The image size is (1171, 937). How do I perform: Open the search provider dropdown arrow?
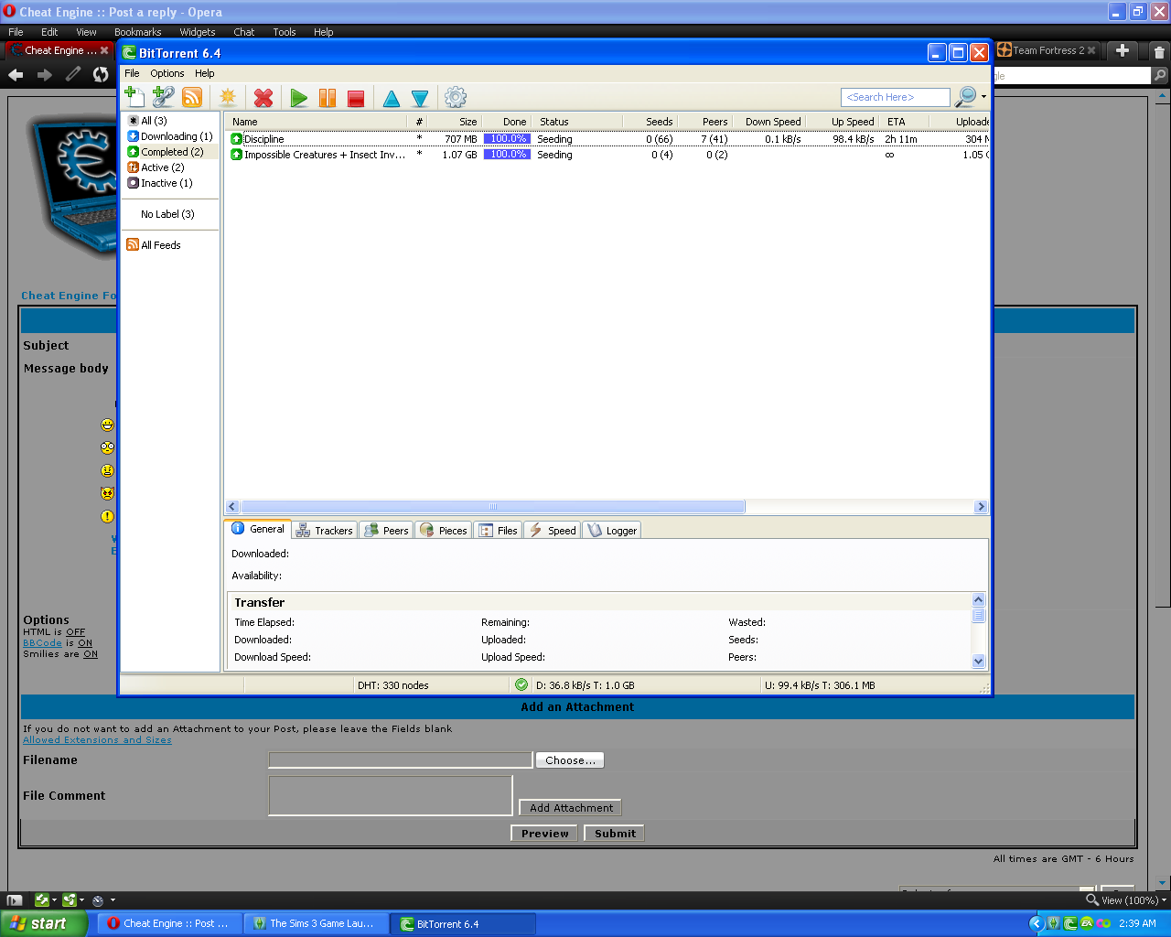[x=983, y=97]
